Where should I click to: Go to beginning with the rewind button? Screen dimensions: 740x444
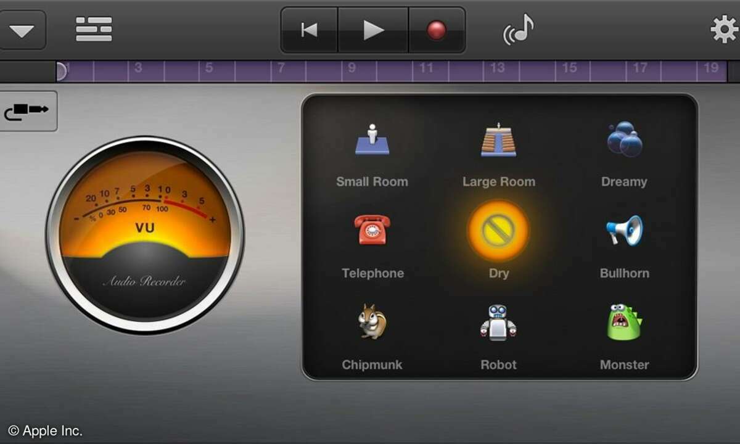309,30
